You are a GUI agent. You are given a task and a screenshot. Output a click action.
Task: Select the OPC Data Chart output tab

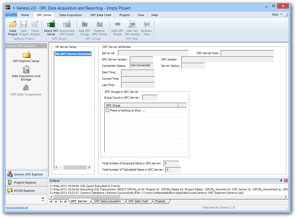(x=138, y=201)
